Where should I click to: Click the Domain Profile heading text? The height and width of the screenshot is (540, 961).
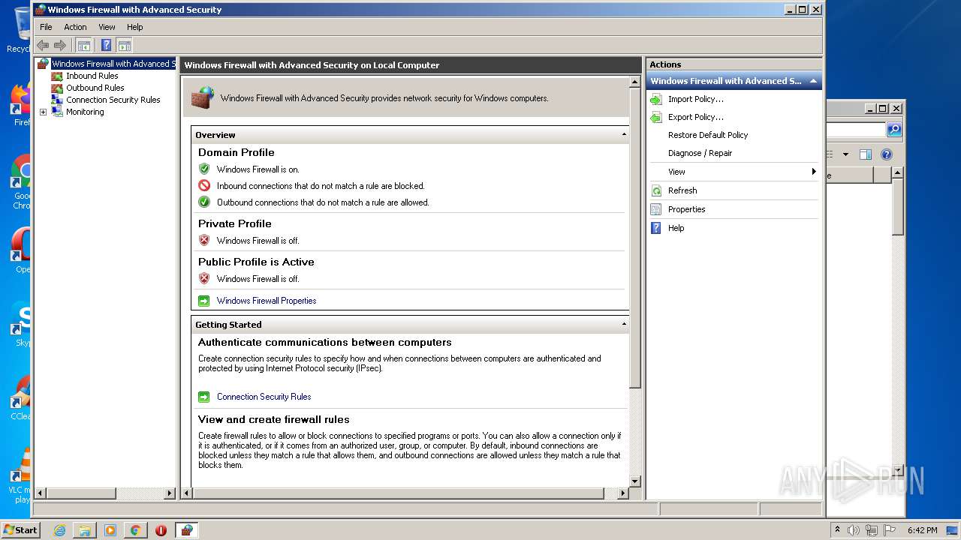pos(236,152)
